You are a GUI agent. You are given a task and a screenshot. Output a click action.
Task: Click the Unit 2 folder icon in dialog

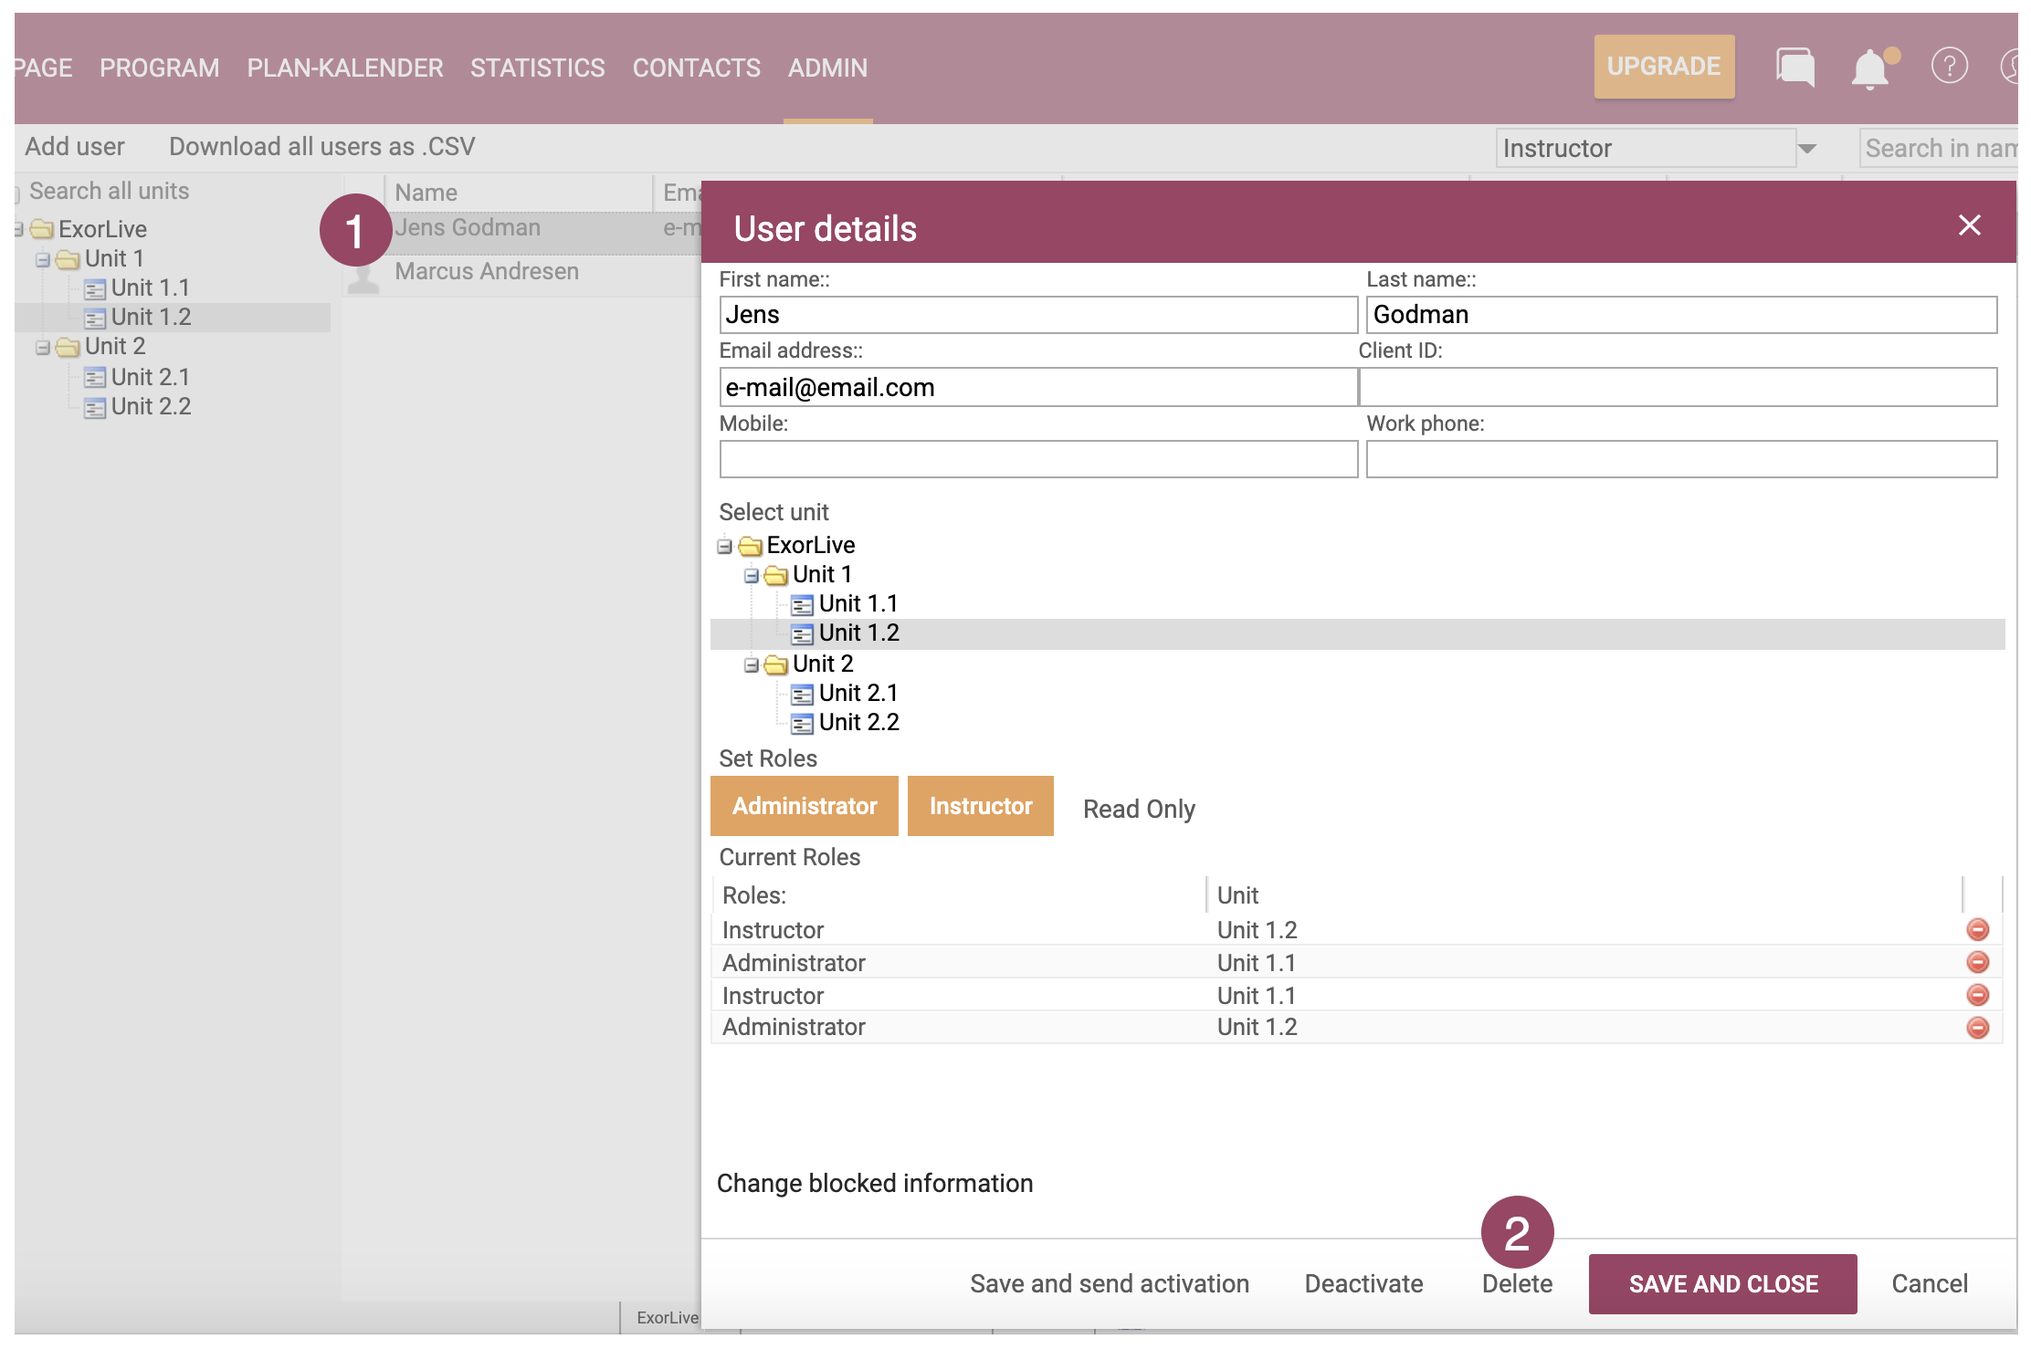[x=776, y=664]
